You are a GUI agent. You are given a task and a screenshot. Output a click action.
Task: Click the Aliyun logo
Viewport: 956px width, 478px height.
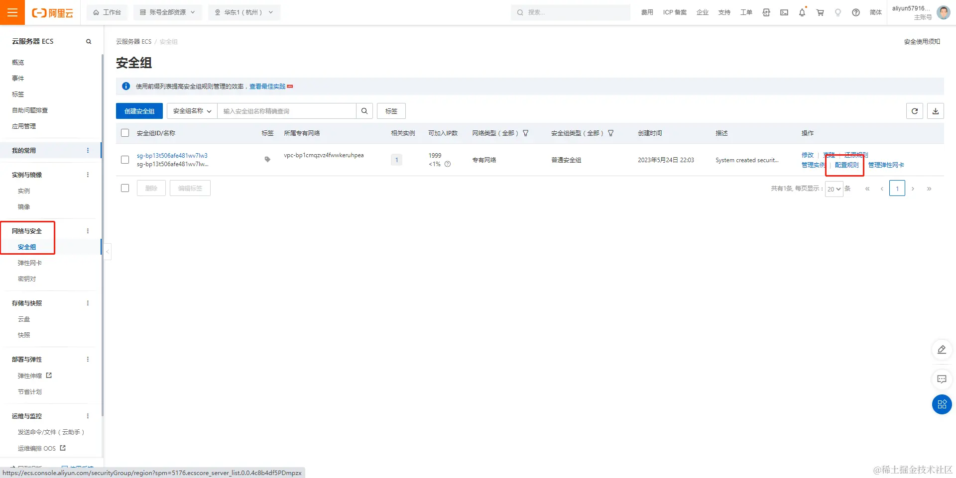pyautogui.click(x=52, y=12)
